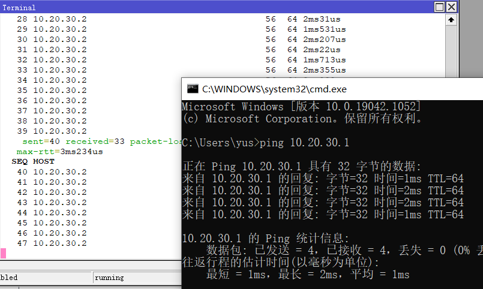Click the pink cursor at terminal prompt

[x=3, y=253]
